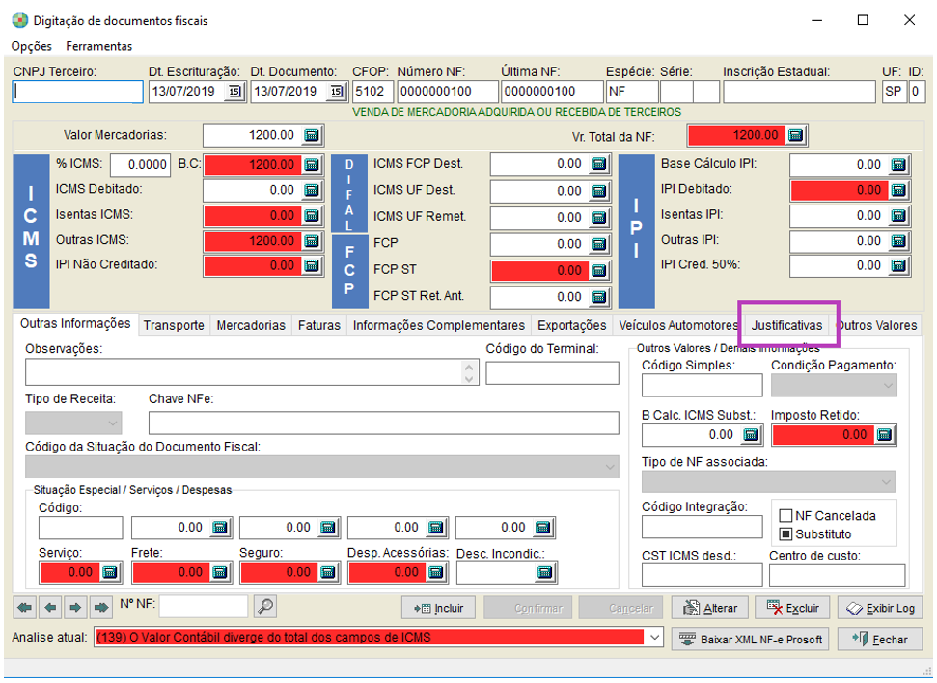Open calculator for Imposto Retido

coord(884,435)
